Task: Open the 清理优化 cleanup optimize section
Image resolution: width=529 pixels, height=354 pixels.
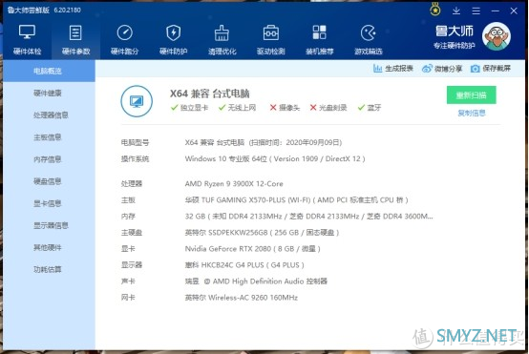Action: point(222,40)
